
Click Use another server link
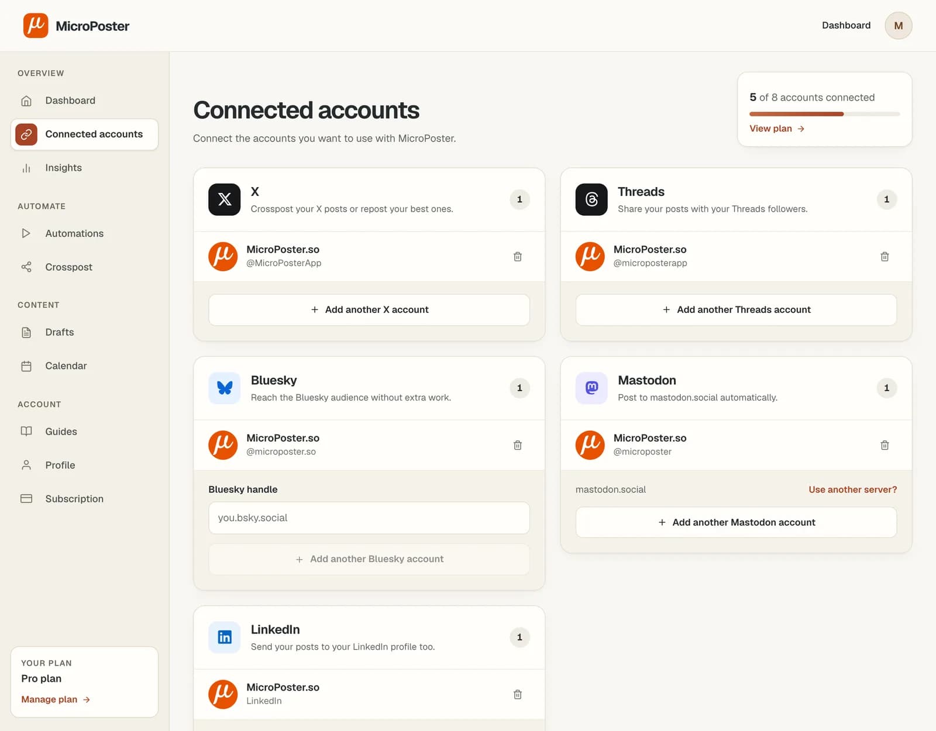click(x=852, y=489)
